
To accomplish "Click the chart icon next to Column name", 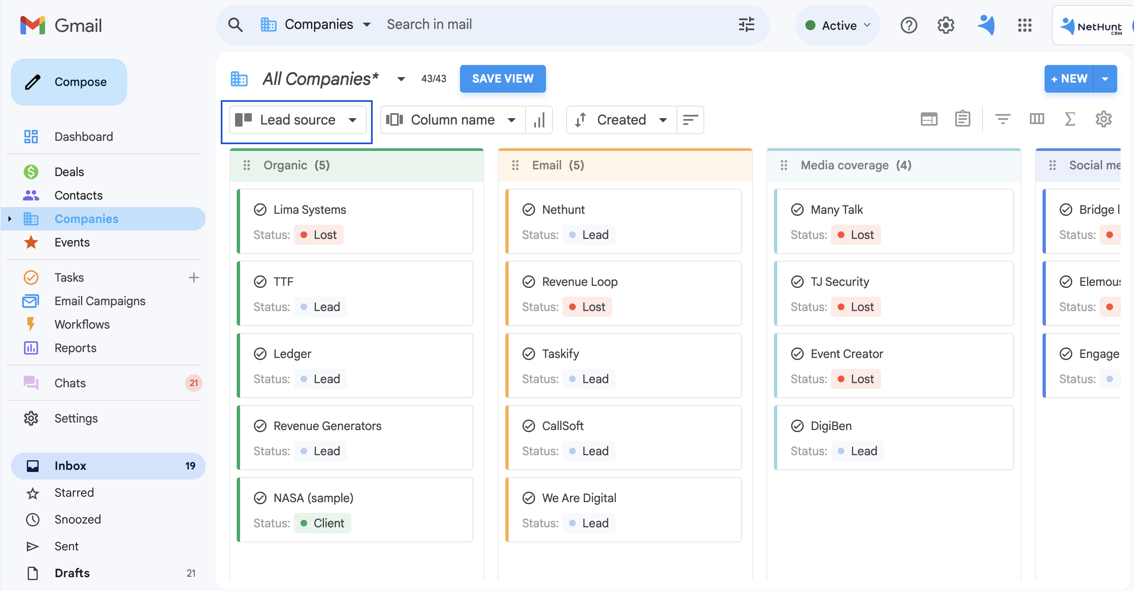I will pos(539,120).
